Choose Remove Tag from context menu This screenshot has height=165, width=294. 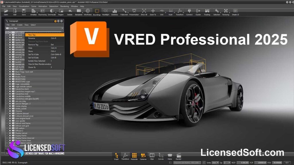coord(45,45)
